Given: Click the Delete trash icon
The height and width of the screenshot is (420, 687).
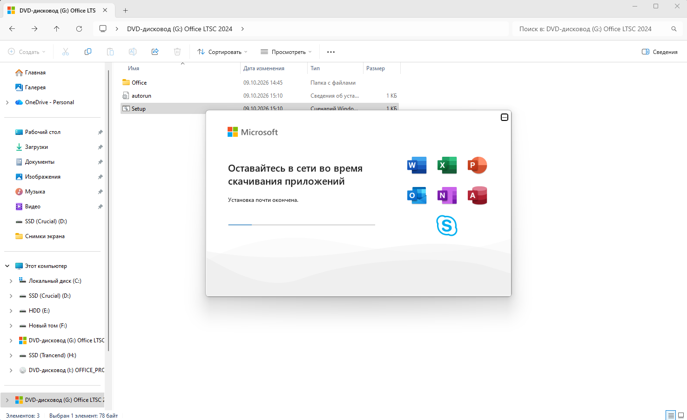Looking at the screenshot, I should (177, 52).
